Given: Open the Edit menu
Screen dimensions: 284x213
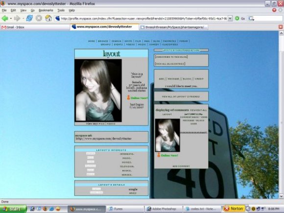Looking at the screenshot, I should [13, 10].
